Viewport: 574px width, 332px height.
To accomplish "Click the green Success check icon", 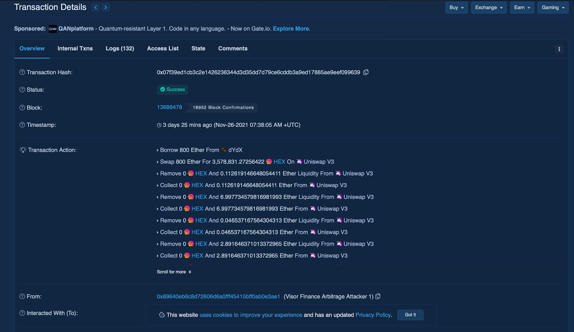I will click(163, 89).
